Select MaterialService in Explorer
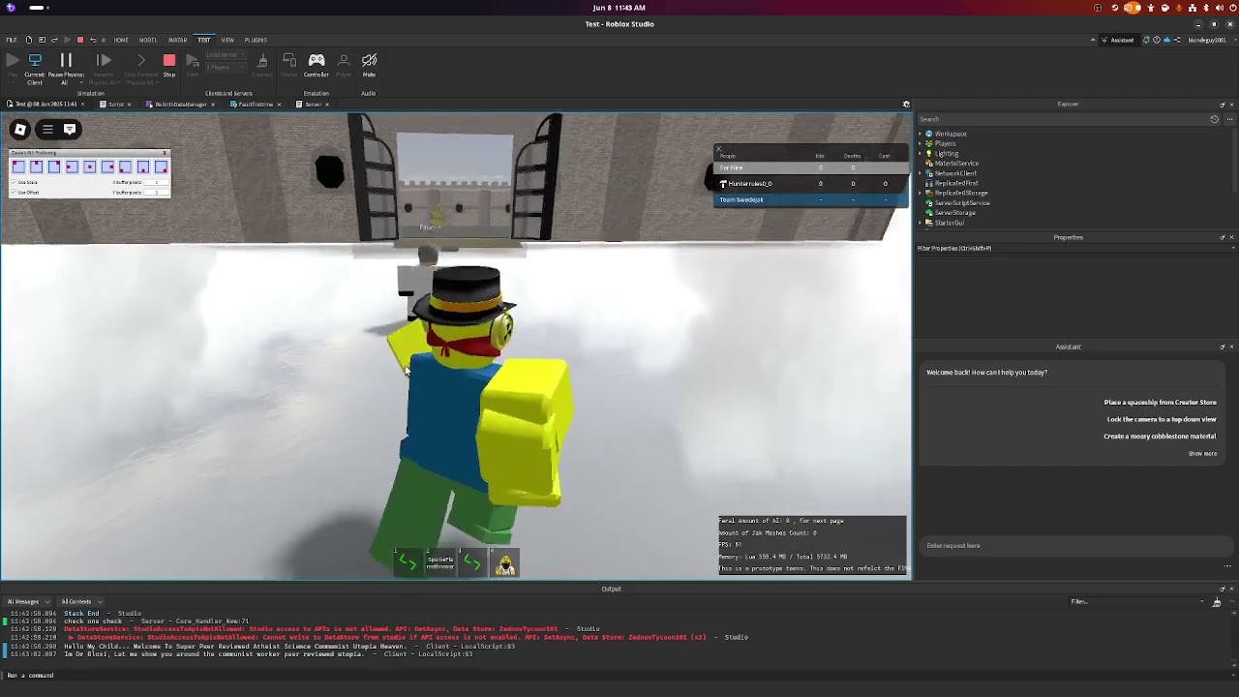Viewport: 1239px width, 697px height. [956, 164]
